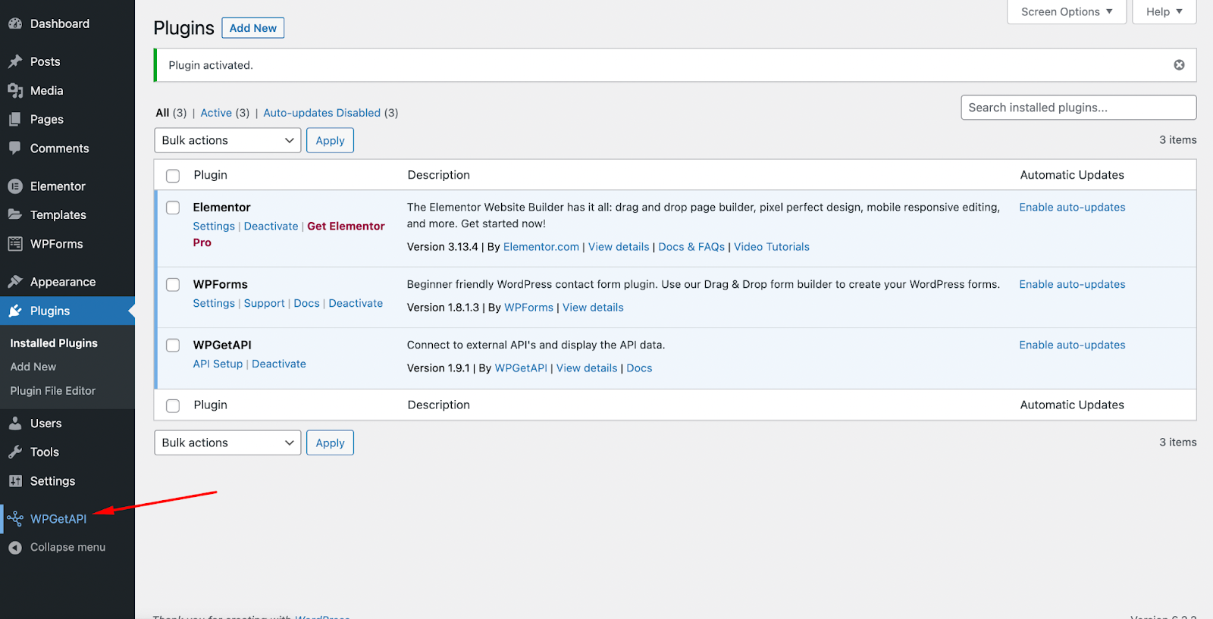
Task: Expand the Help panel
Action: pyautogui.click(x=1164, y=12)
